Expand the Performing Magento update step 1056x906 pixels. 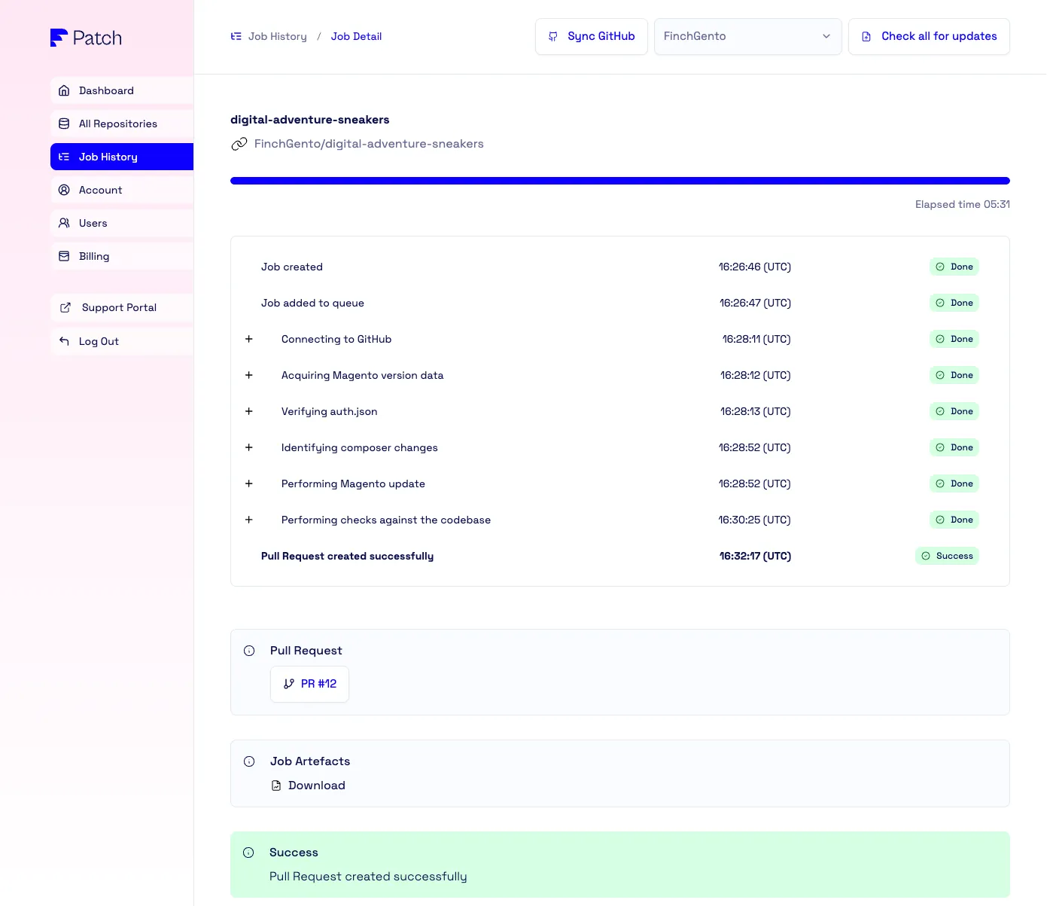coord(249,484)
